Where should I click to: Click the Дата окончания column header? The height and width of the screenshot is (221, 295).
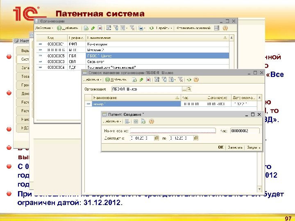tap(244, 98)
